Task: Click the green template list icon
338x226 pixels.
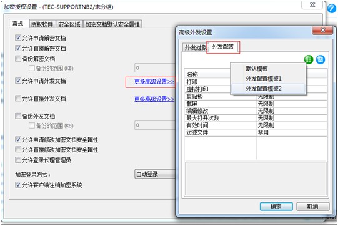Action: click(309, 59)
